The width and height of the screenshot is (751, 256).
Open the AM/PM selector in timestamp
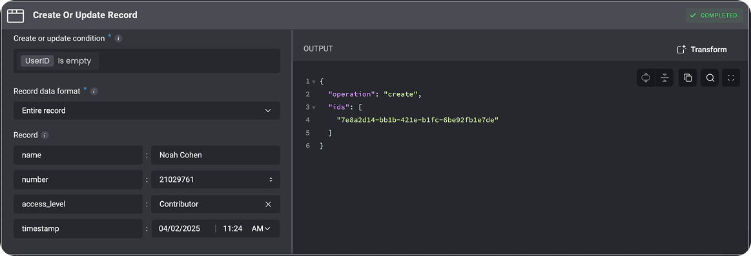pyautogui.click(x=261, y=229)
